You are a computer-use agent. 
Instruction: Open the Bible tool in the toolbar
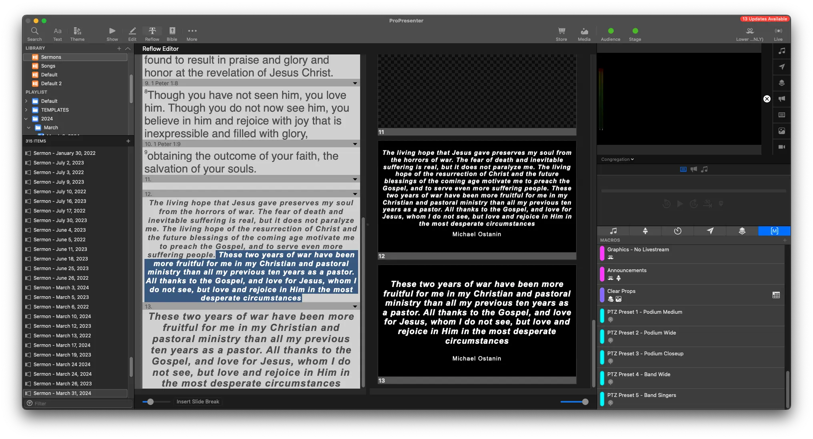tap(172, 33)
